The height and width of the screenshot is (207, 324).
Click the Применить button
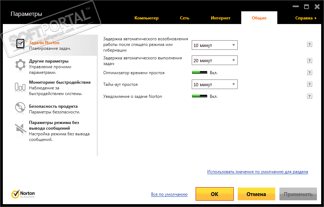[298, 194]
